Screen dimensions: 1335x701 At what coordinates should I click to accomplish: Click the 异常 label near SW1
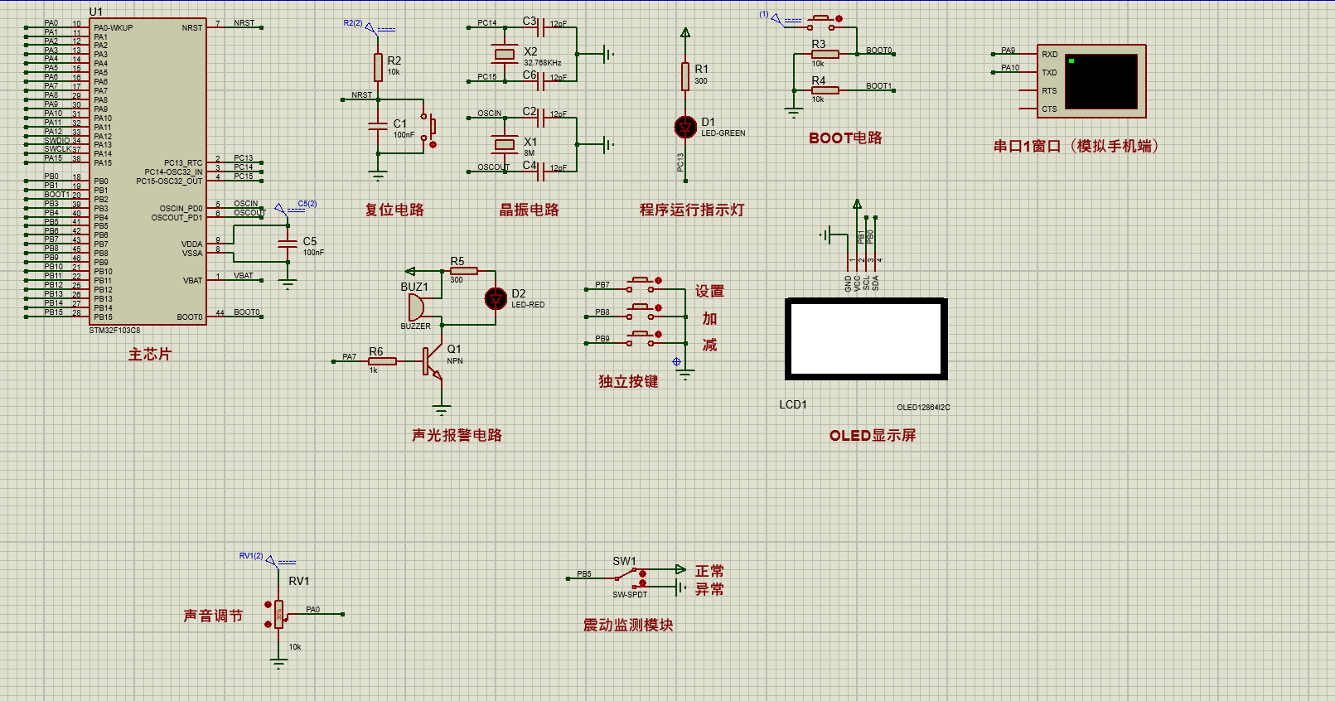709,589
